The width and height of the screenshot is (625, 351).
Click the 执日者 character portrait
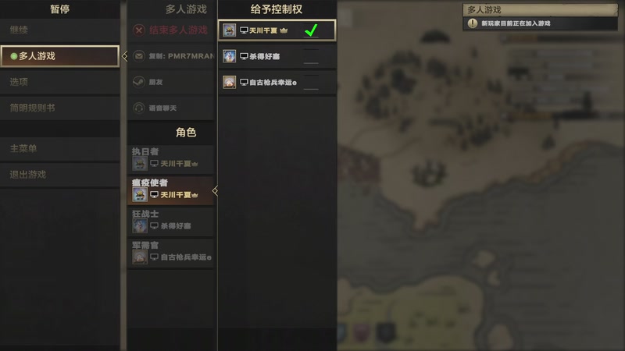point(140,164)
